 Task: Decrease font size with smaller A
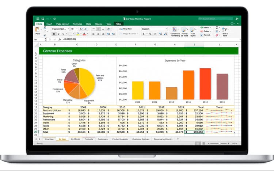86,29
